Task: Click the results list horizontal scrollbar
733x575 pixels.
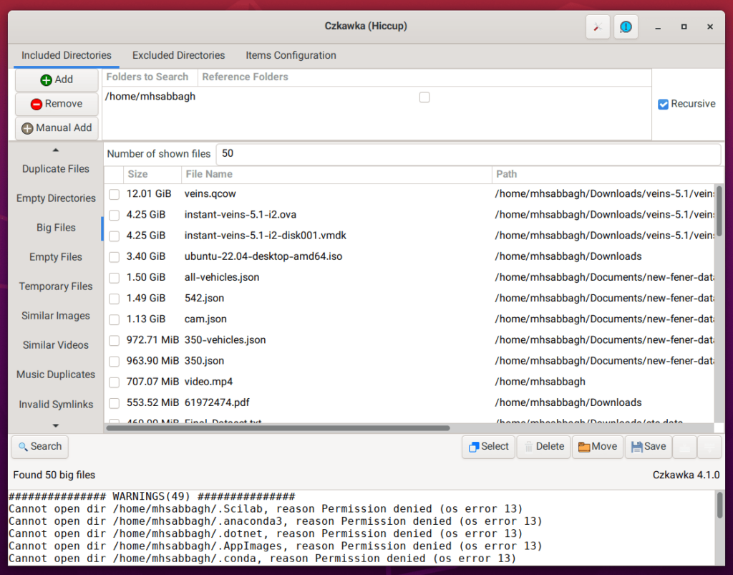Action: 278,427
